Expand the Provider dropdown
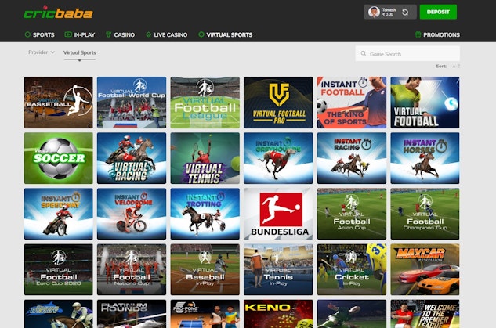The height and width of the screenshot is (328, 496). click(x=42, y=52)
